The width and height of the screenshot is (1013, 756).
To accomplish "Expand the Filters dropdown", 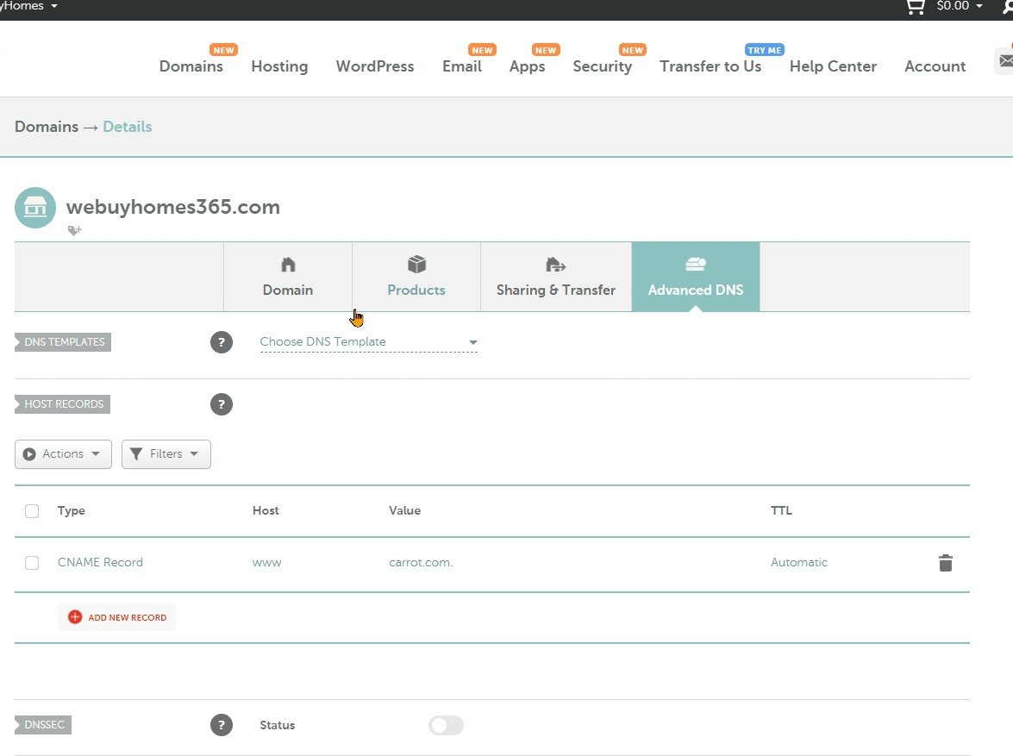I will (x=166, y=454).
